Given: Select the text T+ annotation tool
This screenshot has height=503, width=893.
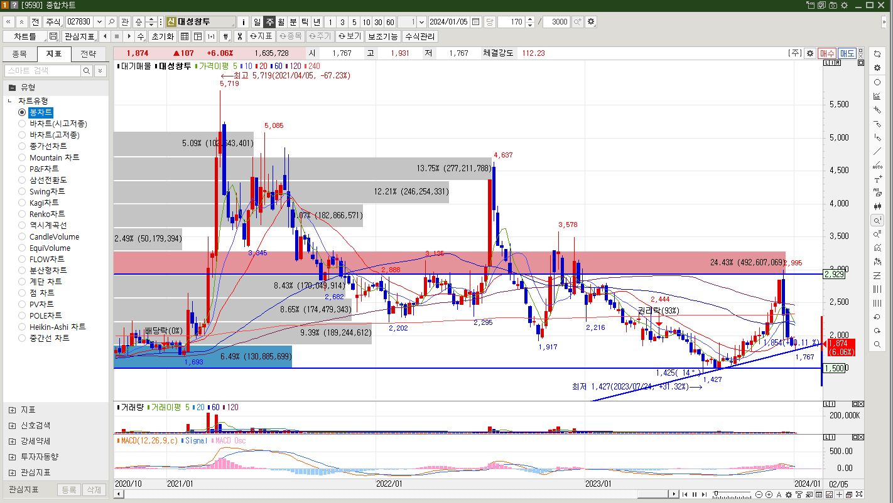Looking at the screenshot, I should [877, 179].
